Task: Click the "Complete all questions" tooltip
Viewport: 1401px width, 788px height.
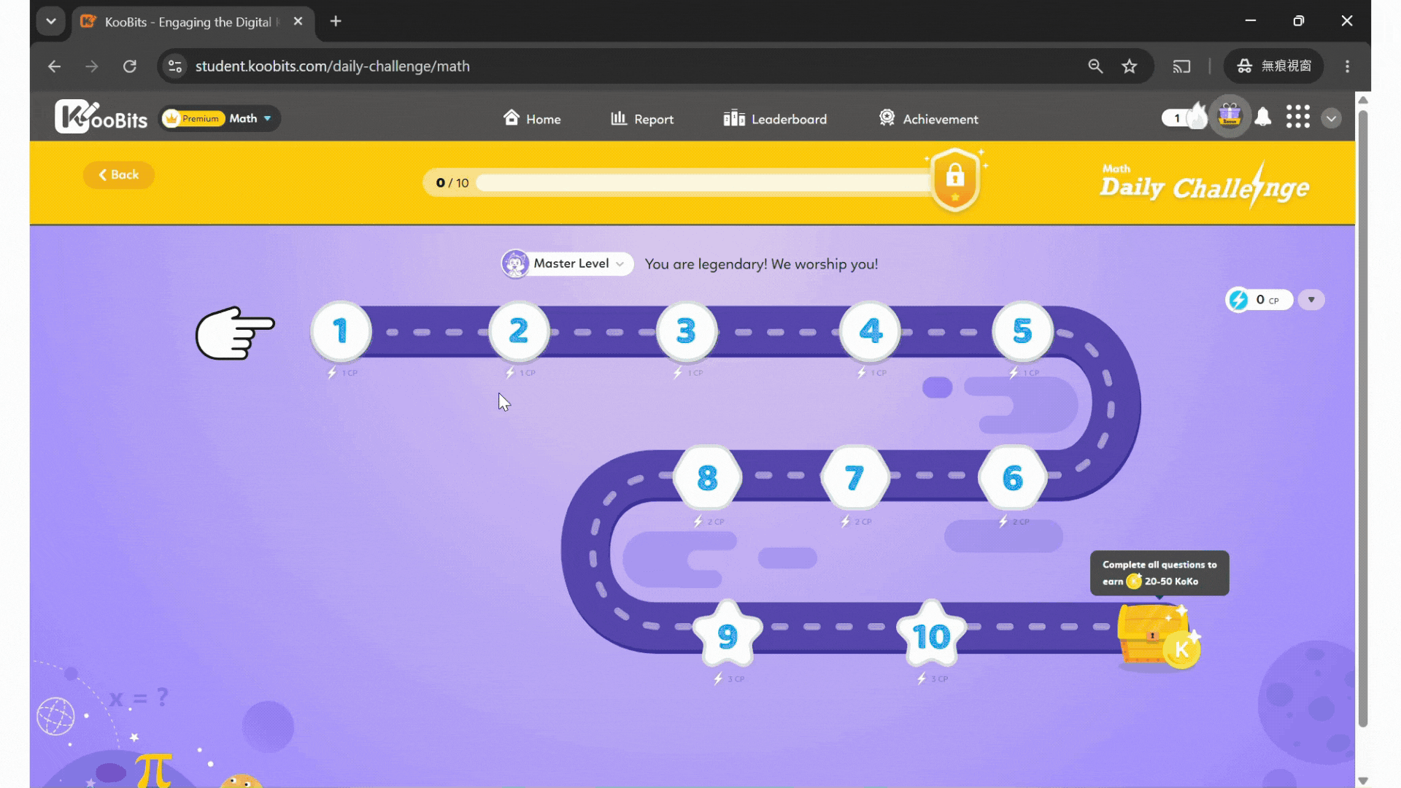Action: (x=1159, y=573)
